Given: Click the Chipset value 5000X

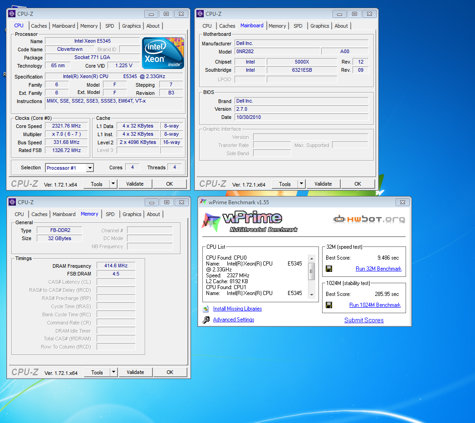Looking at the screenshot, I should pyautogui.click(x=302, y=62).
